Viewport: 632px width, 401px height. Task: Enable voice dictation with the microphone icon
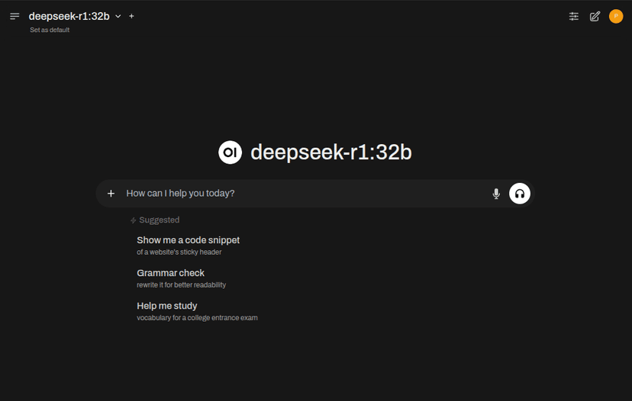click(x=496, y=194)
